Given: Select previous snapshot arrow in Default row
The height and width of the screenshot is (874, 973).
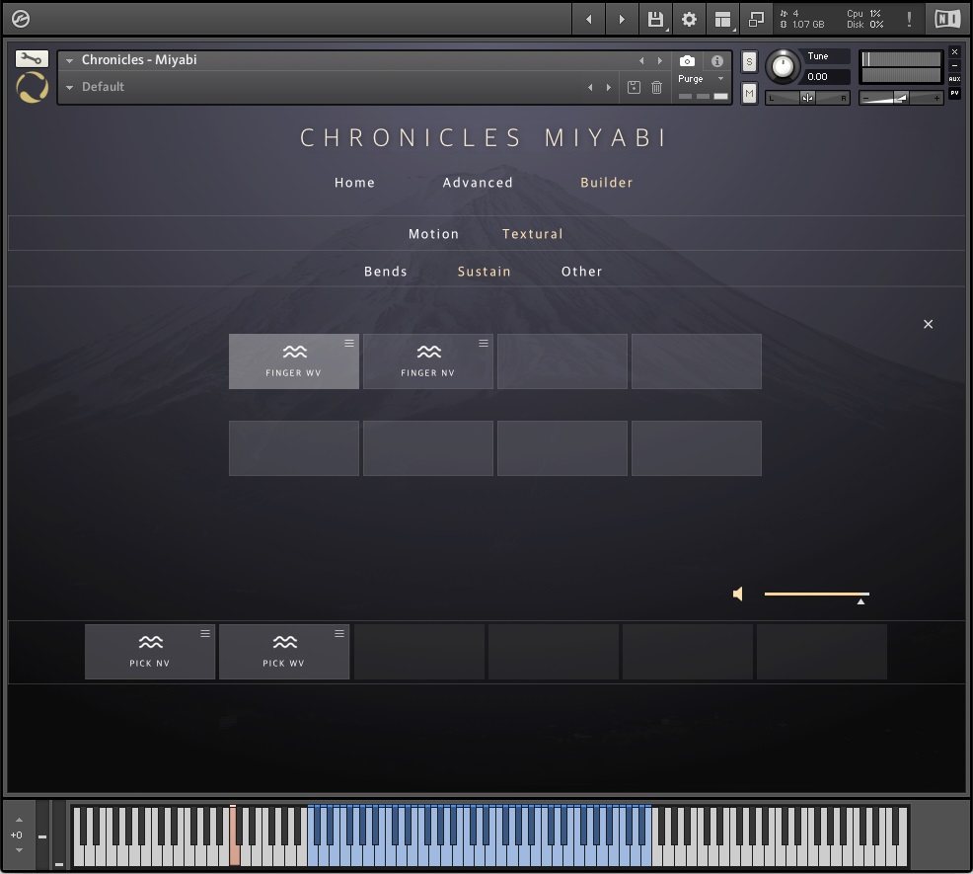Looking at the screenshot, I should (590, 88).
